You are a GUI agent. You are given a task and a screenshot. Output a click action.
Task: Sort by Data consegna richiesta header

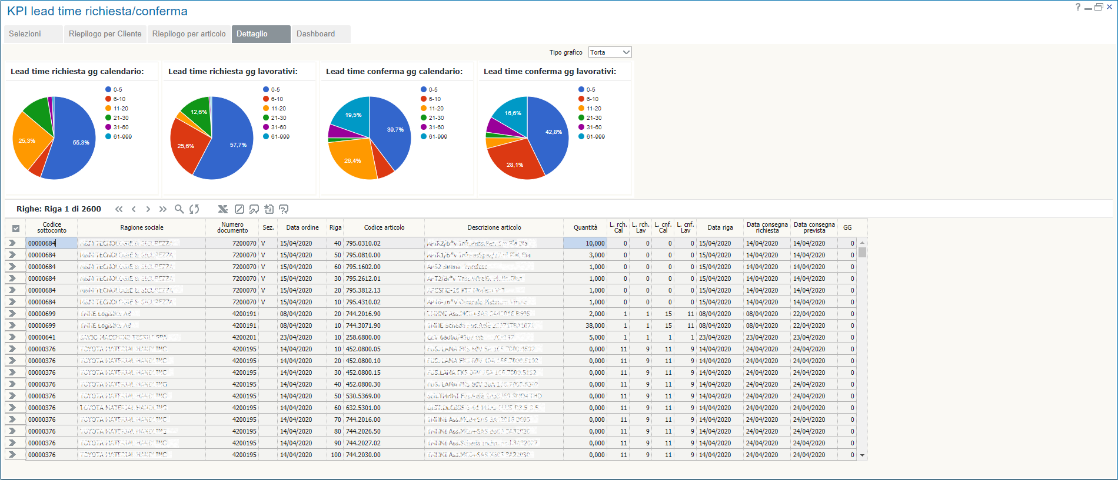pos(767,228)
